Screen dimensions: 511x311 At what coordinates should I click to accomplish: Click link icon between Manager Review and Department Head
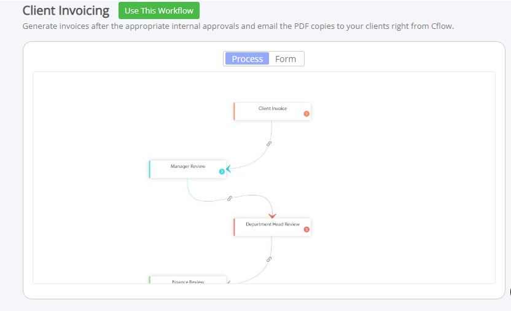click(230, 199)
